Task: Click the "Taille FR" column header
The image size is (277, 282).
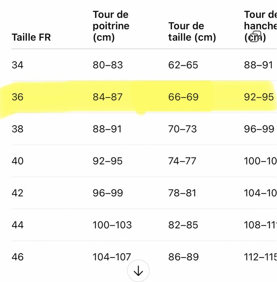Action: tap(31, 38)
